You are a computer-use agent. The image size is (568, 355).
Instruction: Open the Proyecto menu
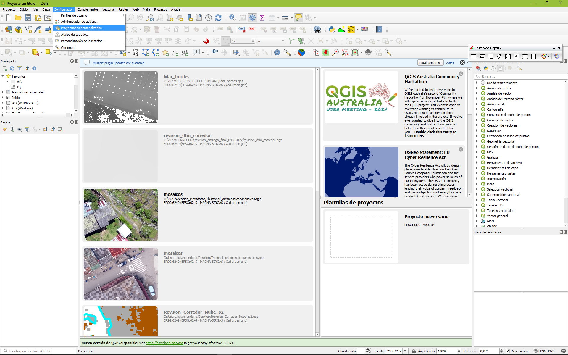pos(9,9)
